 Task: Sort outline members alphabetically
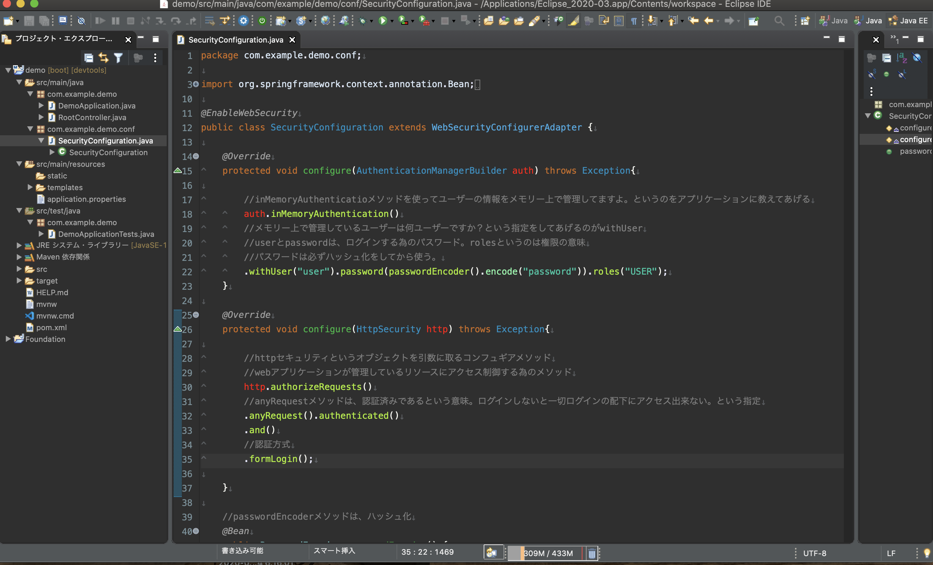point(901,58)
